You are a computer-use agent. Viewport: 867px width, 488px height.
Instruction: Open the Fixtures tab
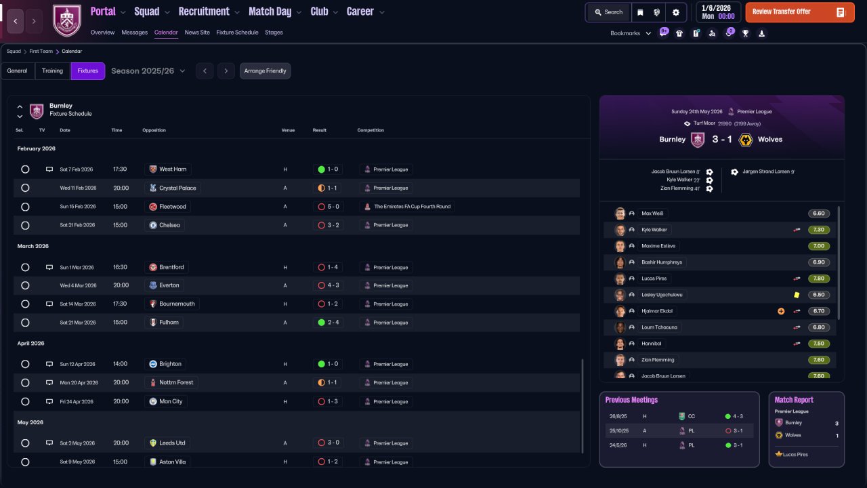click(88, 71)
